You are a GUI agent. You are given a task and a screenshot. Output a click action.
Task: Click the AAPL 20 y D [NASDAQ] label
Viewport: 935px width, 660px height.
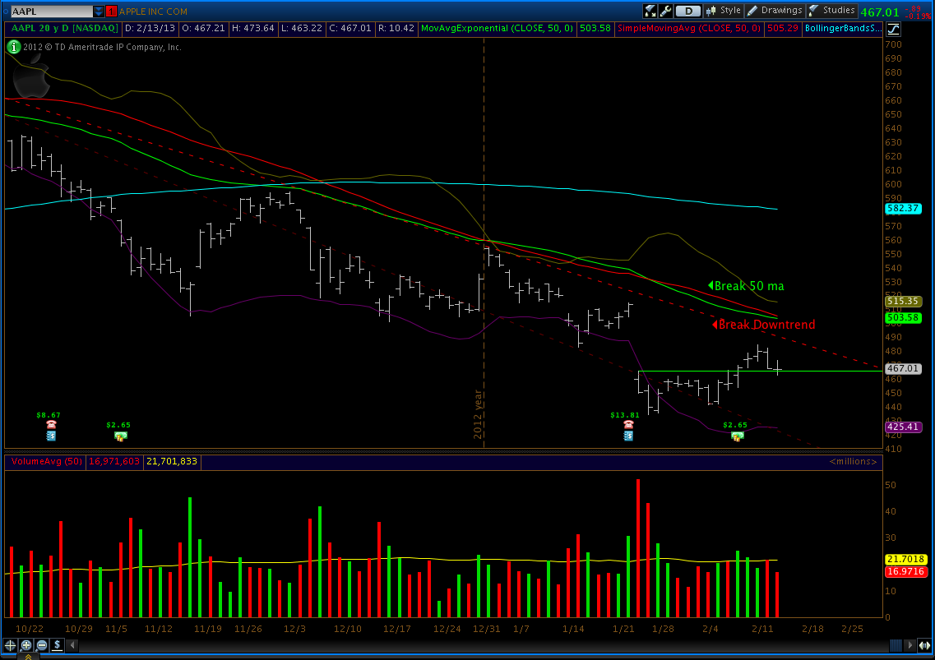click(x=64, y=28)
